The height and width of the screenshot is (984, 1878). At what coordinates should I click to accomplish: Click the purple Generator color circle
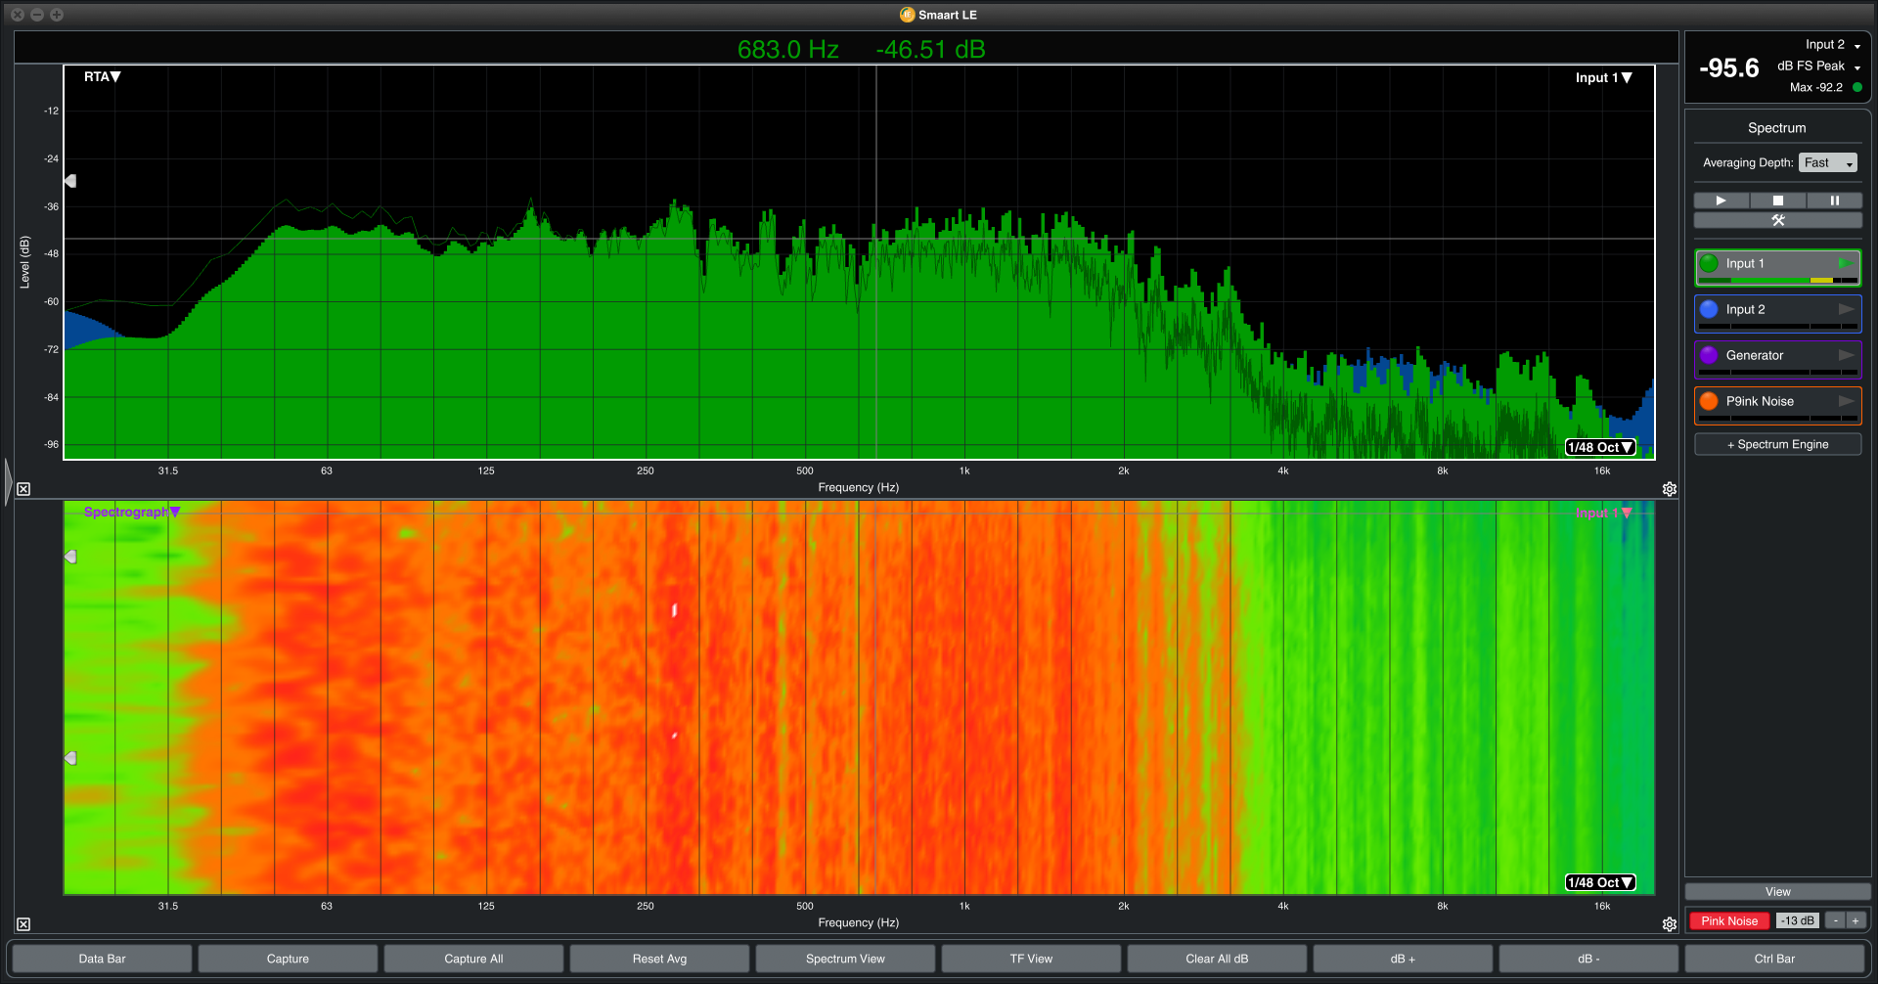tap(1709, 355)
